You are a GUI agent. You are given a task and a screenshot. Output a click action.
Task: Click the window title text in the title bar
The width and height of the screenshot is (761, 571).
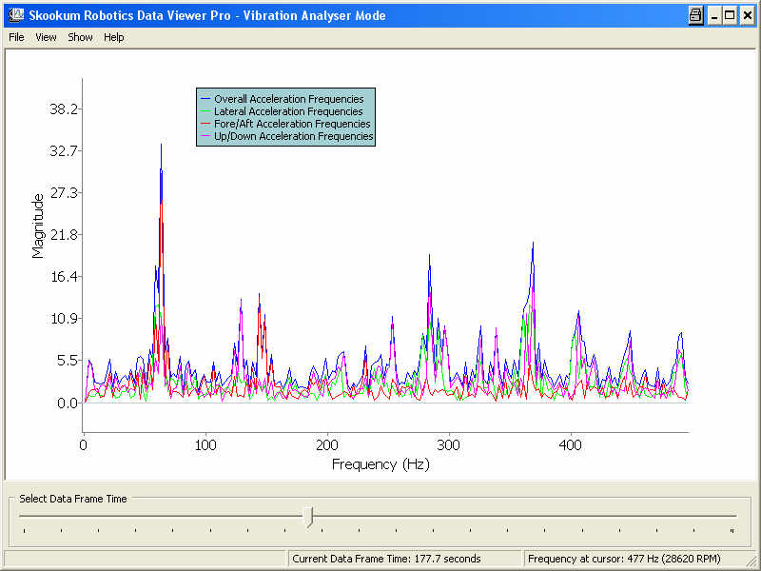[207, 15]
